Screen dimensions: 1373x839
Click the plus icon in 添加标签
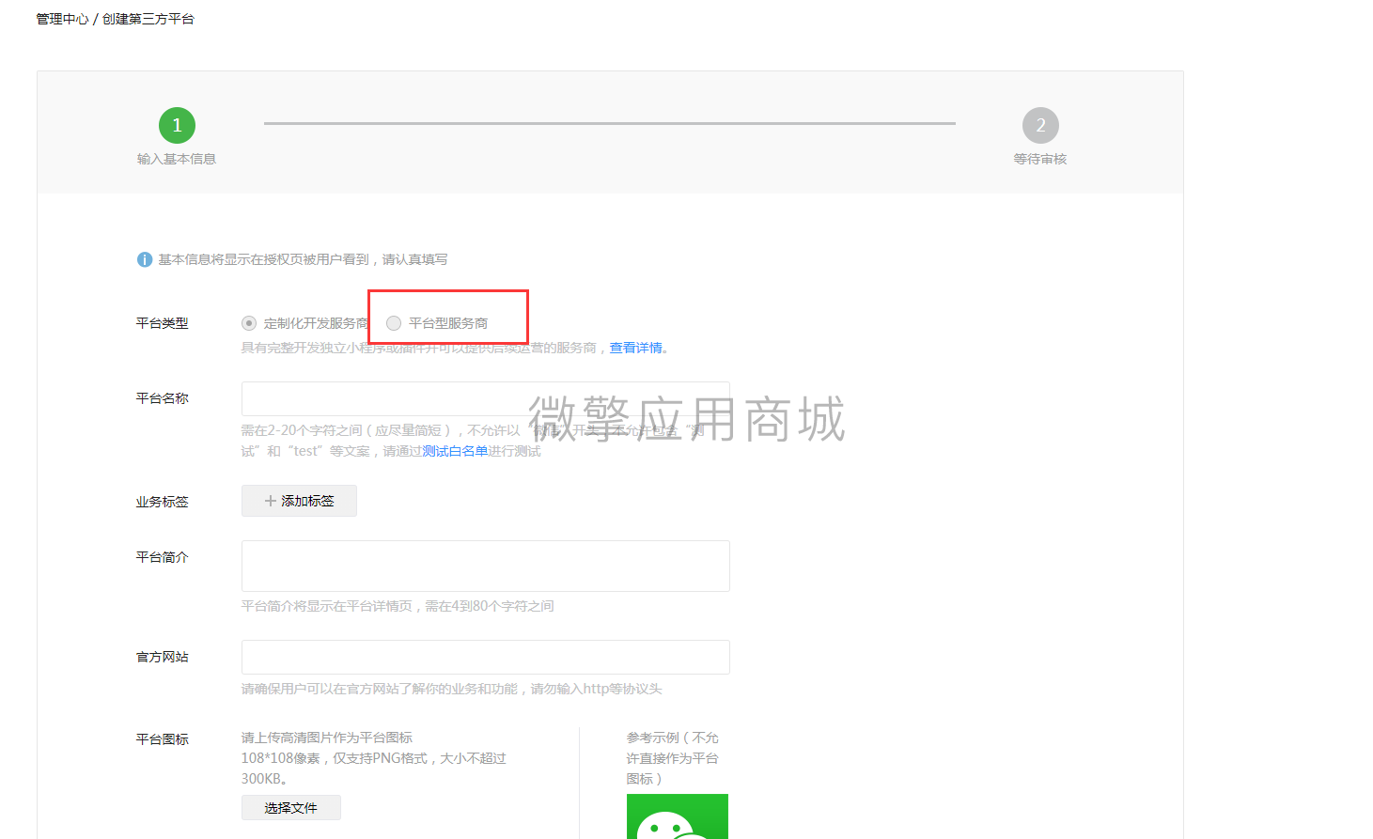(271, 501)
